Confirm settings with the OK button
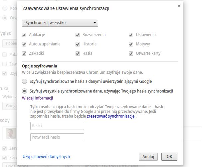 [x=169, y=156]
